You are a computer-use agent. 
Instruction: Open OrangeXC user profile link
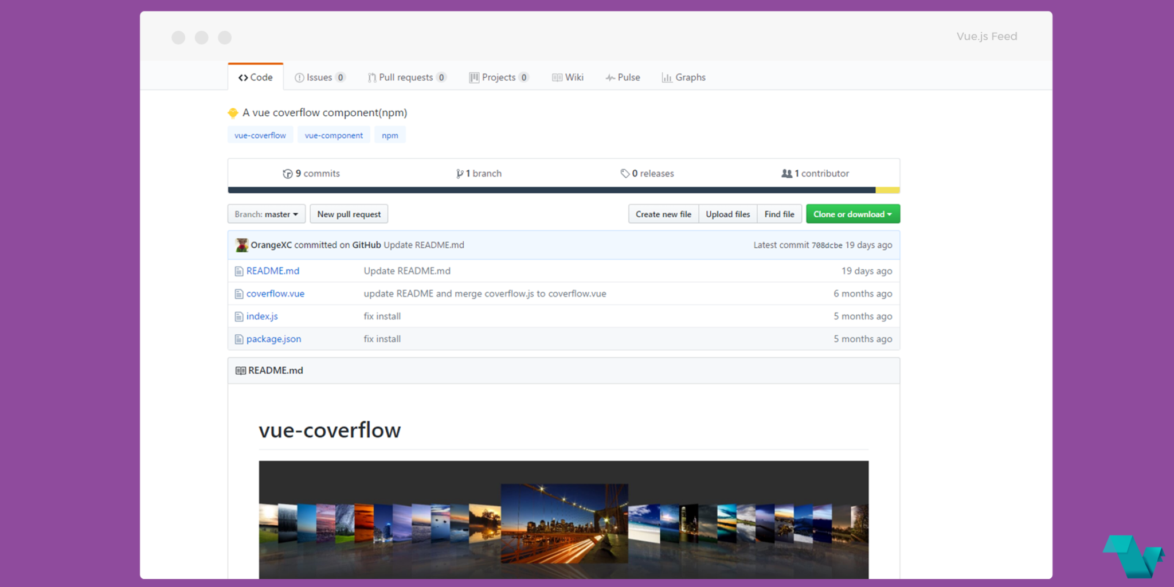pyautogui.click(x=271, y=245)
